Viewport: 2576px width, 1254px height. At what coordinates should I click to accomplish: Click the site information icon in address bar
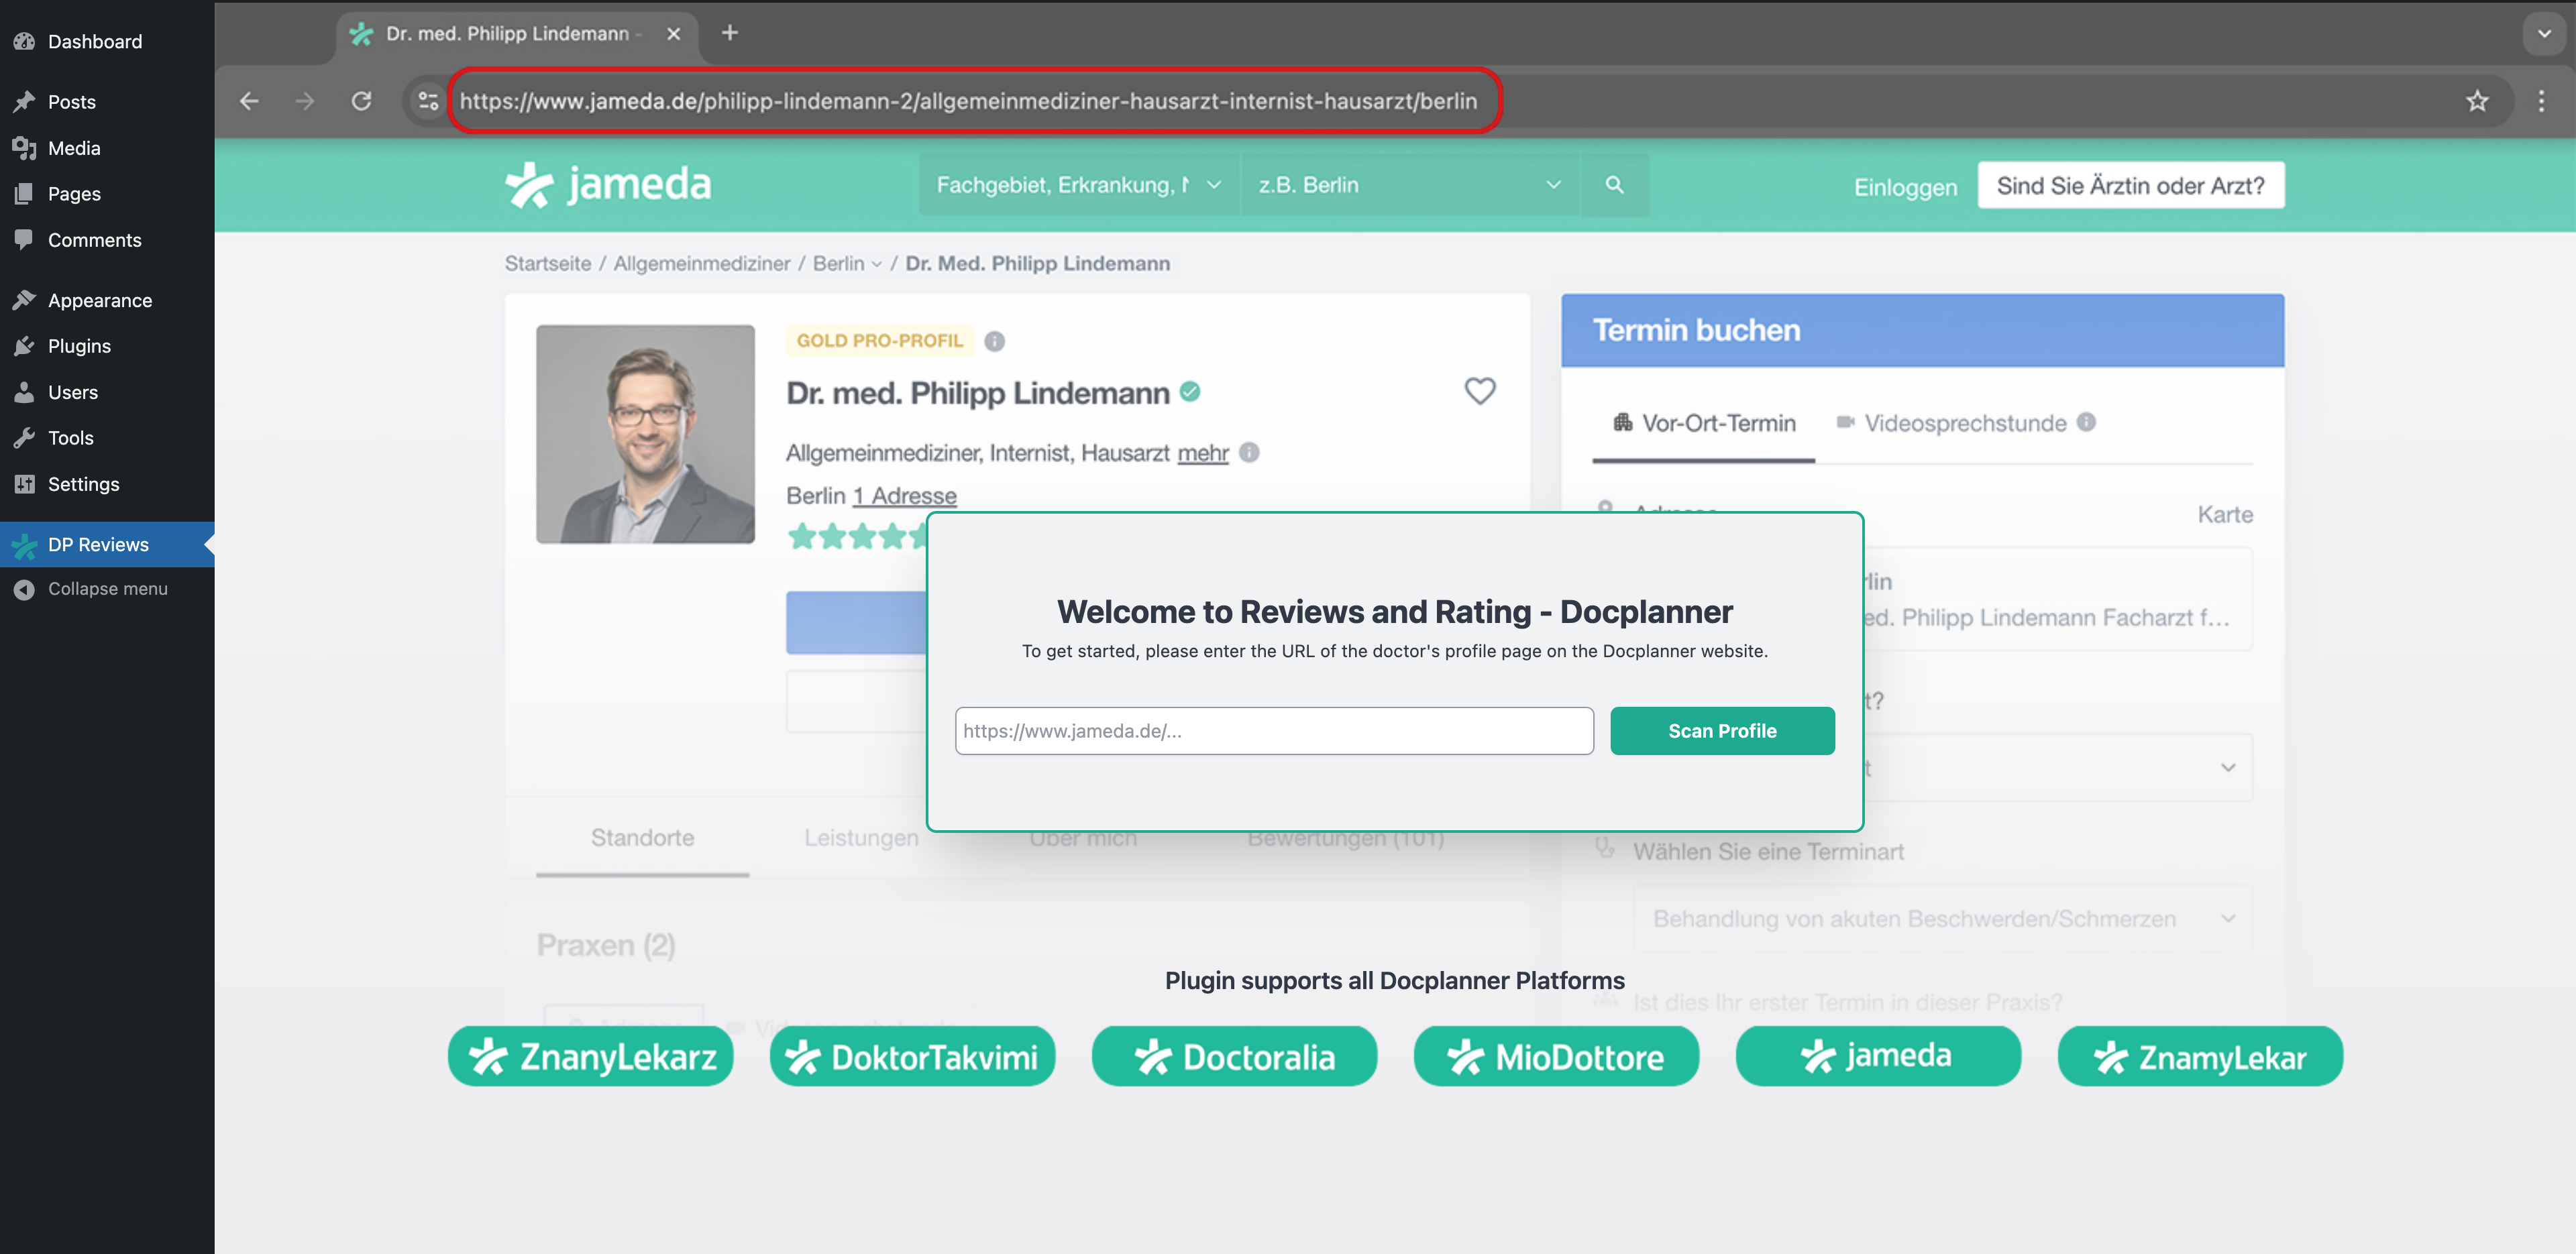428,101
